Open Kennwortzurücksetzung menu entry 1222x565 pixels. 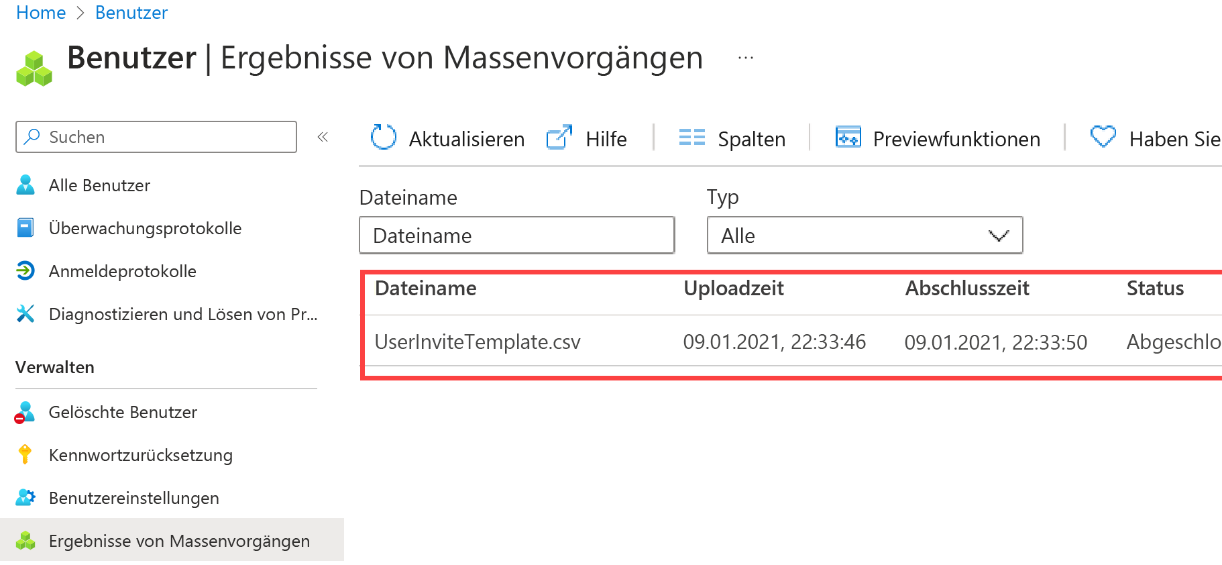pos(141,455)
